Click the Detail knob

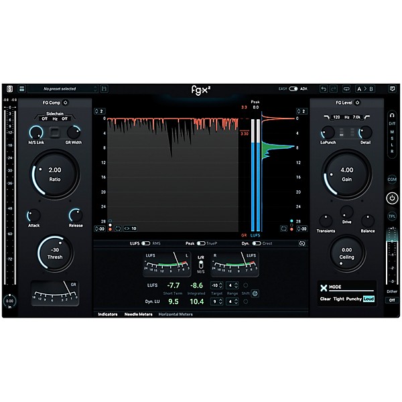click(x=365, y=133)
